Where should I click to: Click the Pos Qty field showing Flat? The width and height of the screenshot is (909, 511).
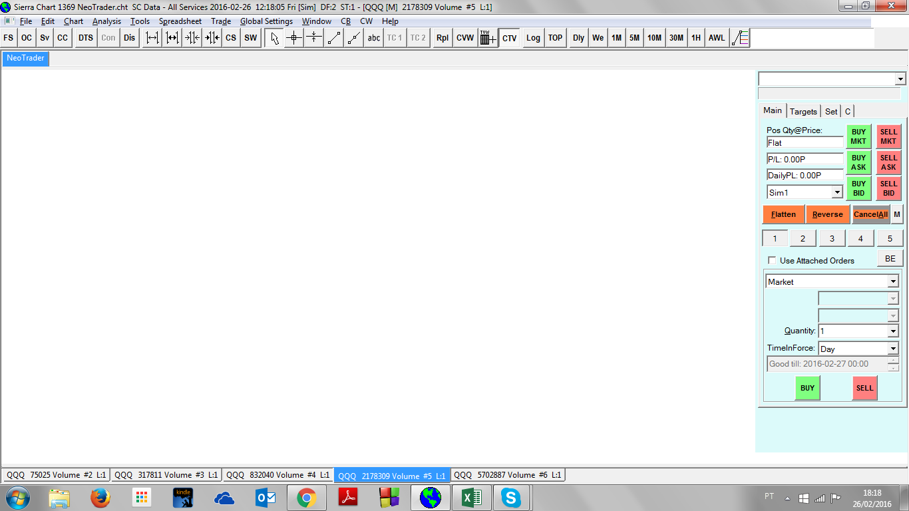(805, 142)
